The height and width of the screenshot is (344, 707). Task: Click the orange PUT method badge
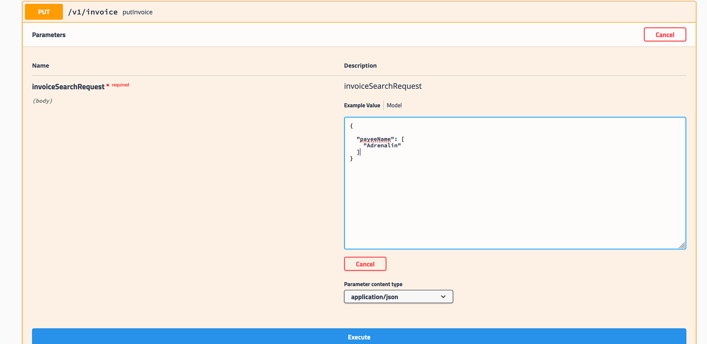(43, 12)
